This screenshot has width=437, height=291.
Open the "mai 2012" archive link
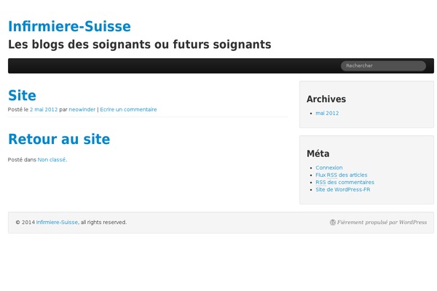(x=327, y=113)
